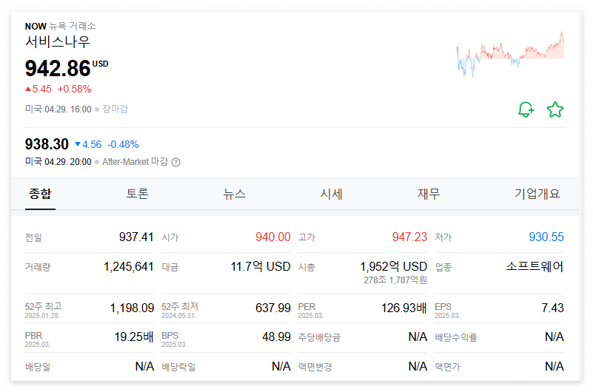The width and height of the screenshot is (593, 392).
Task: Click the +0.58% change percentage
Action: pos(74,89)
